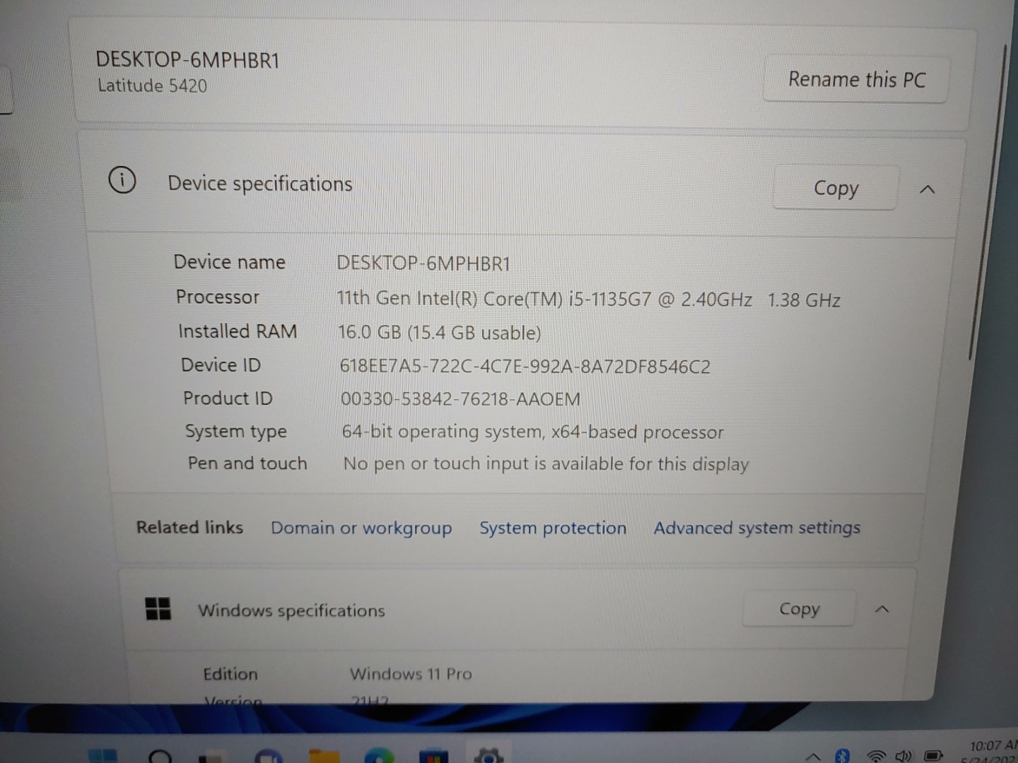Click the Settings window vertical scrollbar

point(988,201)
